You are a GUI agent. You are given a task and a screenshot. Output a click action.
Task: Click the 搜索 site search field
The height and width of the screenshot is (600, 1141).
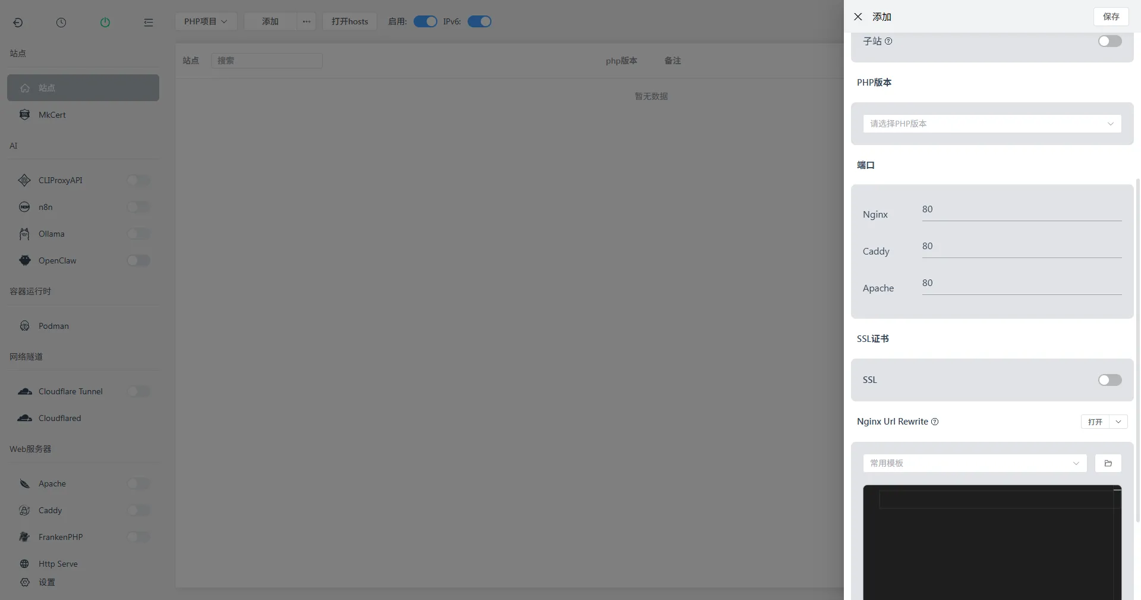pyautogui.click(x=267, y=61)
